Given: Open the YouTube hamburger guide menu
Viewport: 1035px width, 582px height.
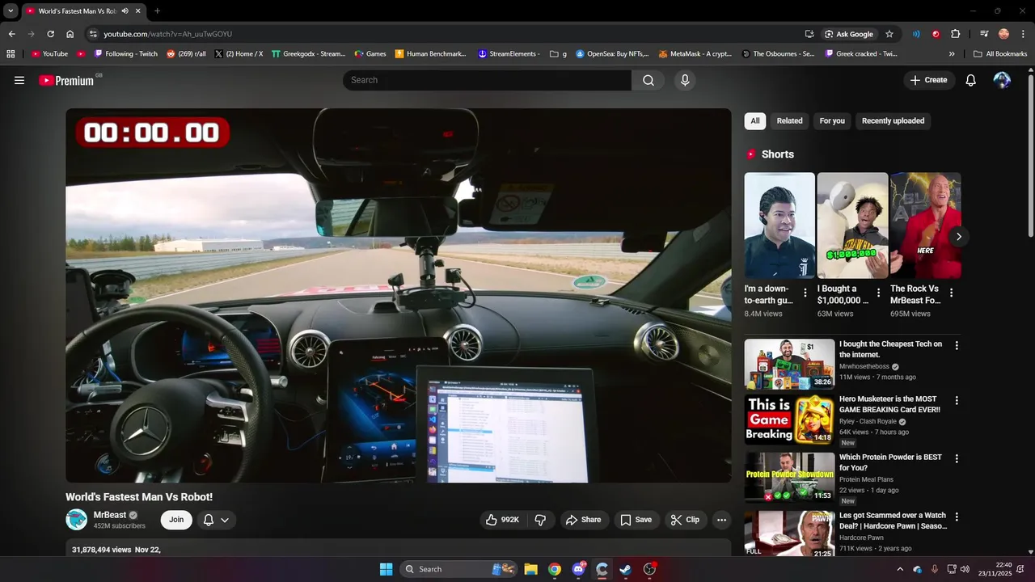Looking at the screenshot, I should pyautogui.click(x=19, y=80).
